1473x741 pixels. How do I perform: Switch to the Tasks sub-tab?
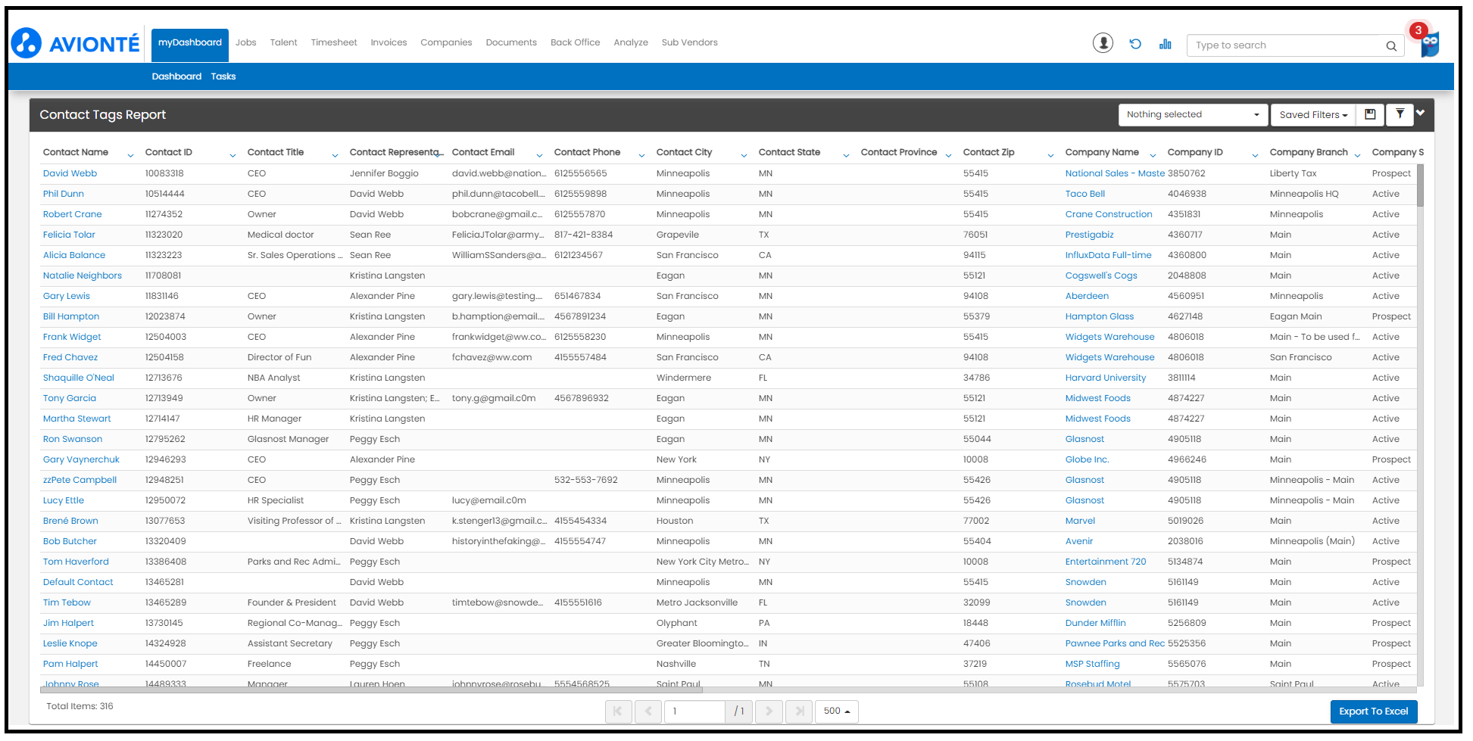point(223,76)
